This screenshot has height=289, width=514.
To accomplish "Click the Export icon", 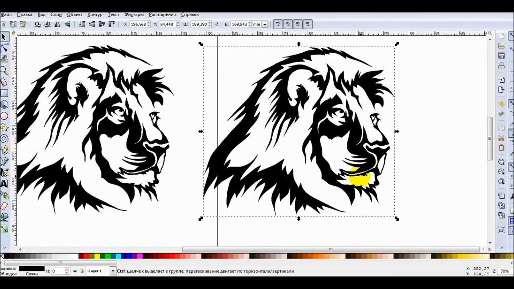I will (x=501, y=90).
